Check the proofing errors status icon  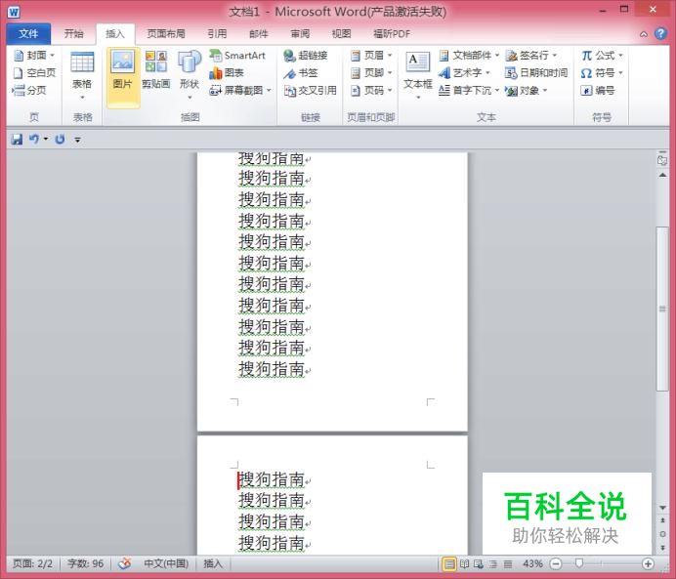click(125, 563)
